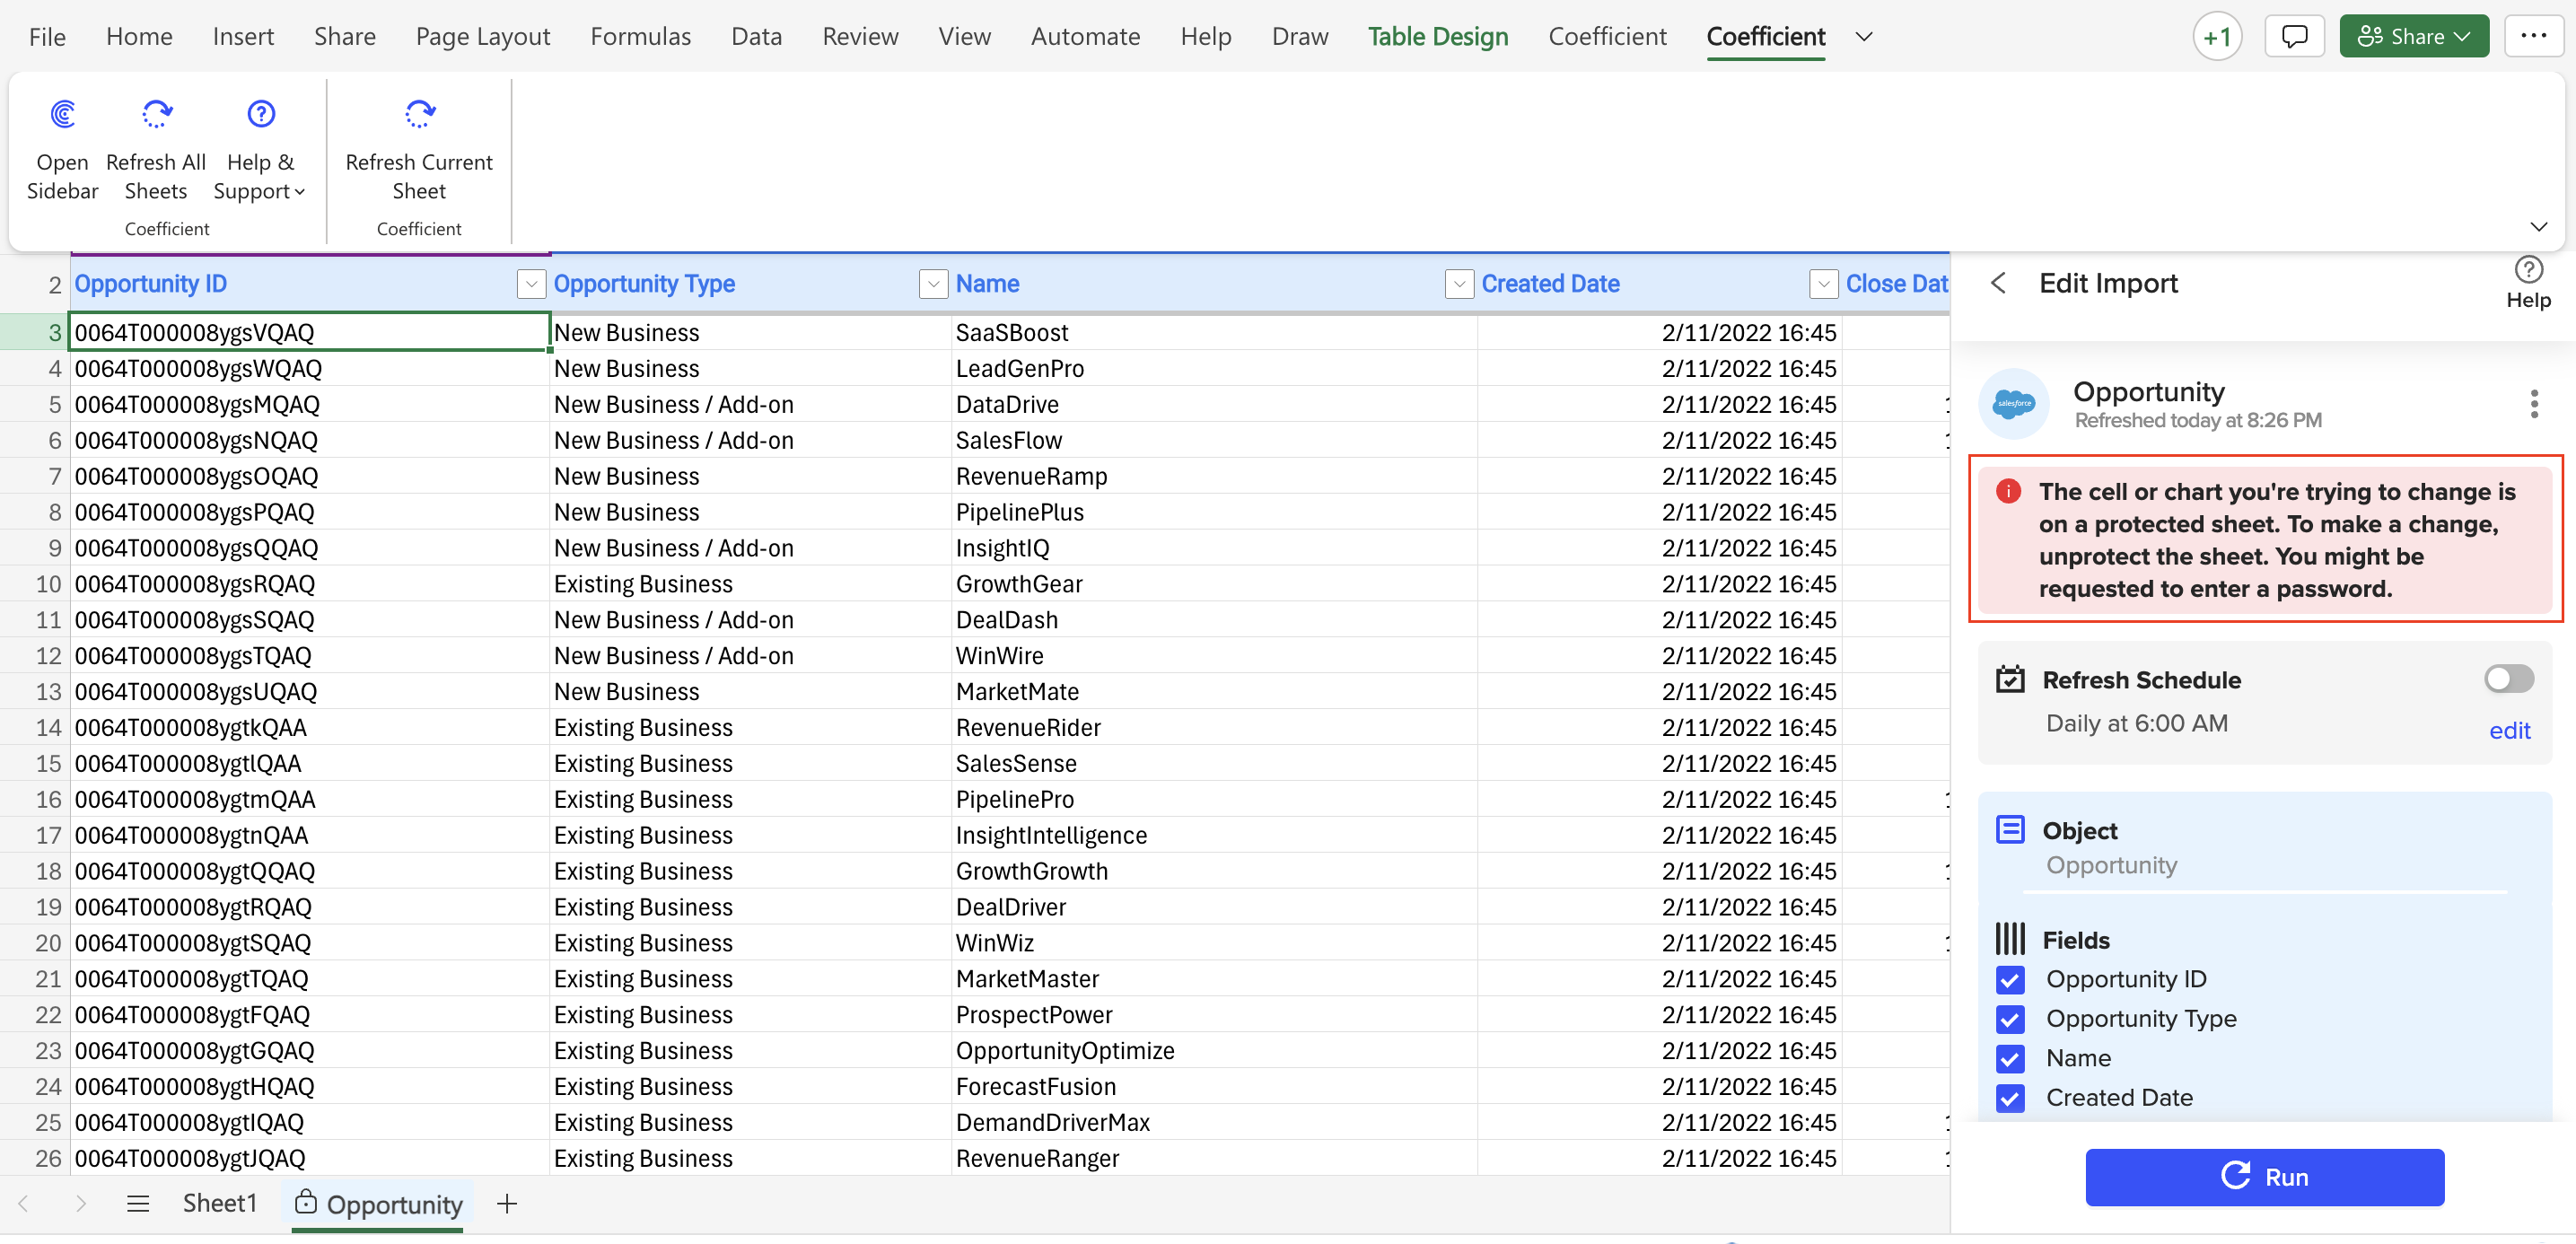
Task: Select cell 0064T000008ygsVQAQ
Action: (310, 332)
